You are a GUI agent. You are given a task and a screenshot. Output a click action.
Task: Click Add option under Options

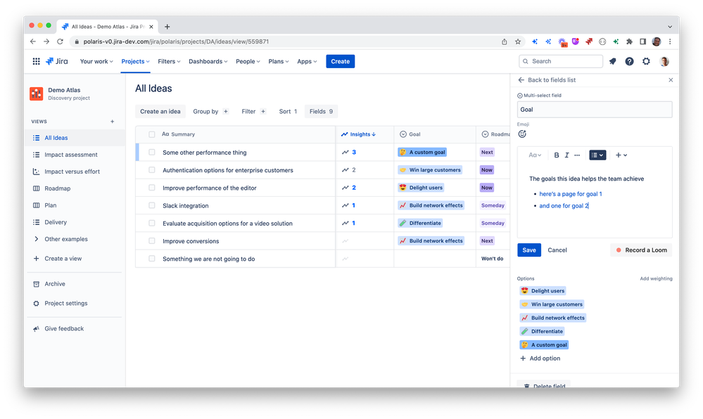coord(540,359)
